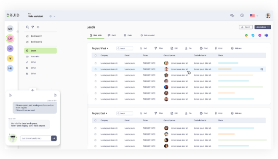Collapse the sidebar with the small arrow toggle
Viewport: 278px width, 159px height.
click(x=18, y=32)
